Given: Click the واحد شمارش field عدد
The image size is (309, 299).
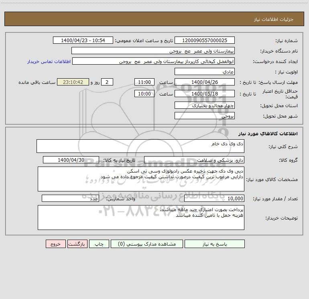Looking at the screenshot, I should pos(70,199).
